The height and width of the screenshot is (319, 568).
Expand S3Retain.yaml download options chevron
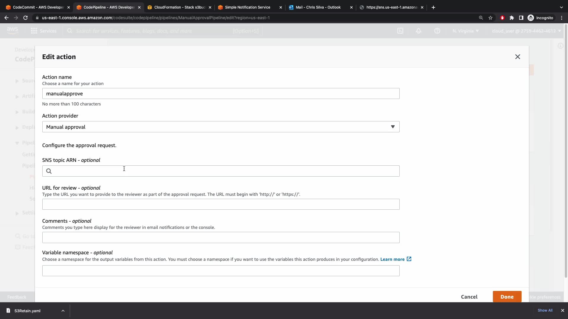(63, 311)
